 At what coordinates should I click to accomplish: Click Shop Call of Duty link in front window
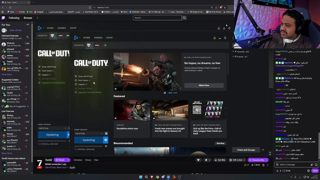click(x=85, y=76)
